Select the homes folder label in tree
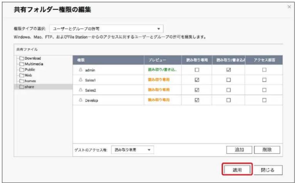295x183 pixels. point(30,81)
